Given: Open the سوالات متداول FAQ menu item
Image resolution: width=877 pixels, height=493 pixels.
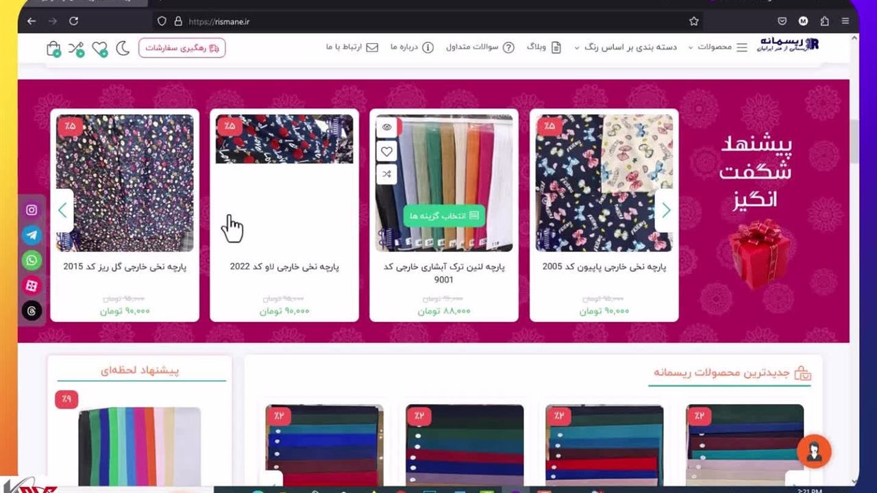Looking at the screenshot, I should [x=480, y=47].
